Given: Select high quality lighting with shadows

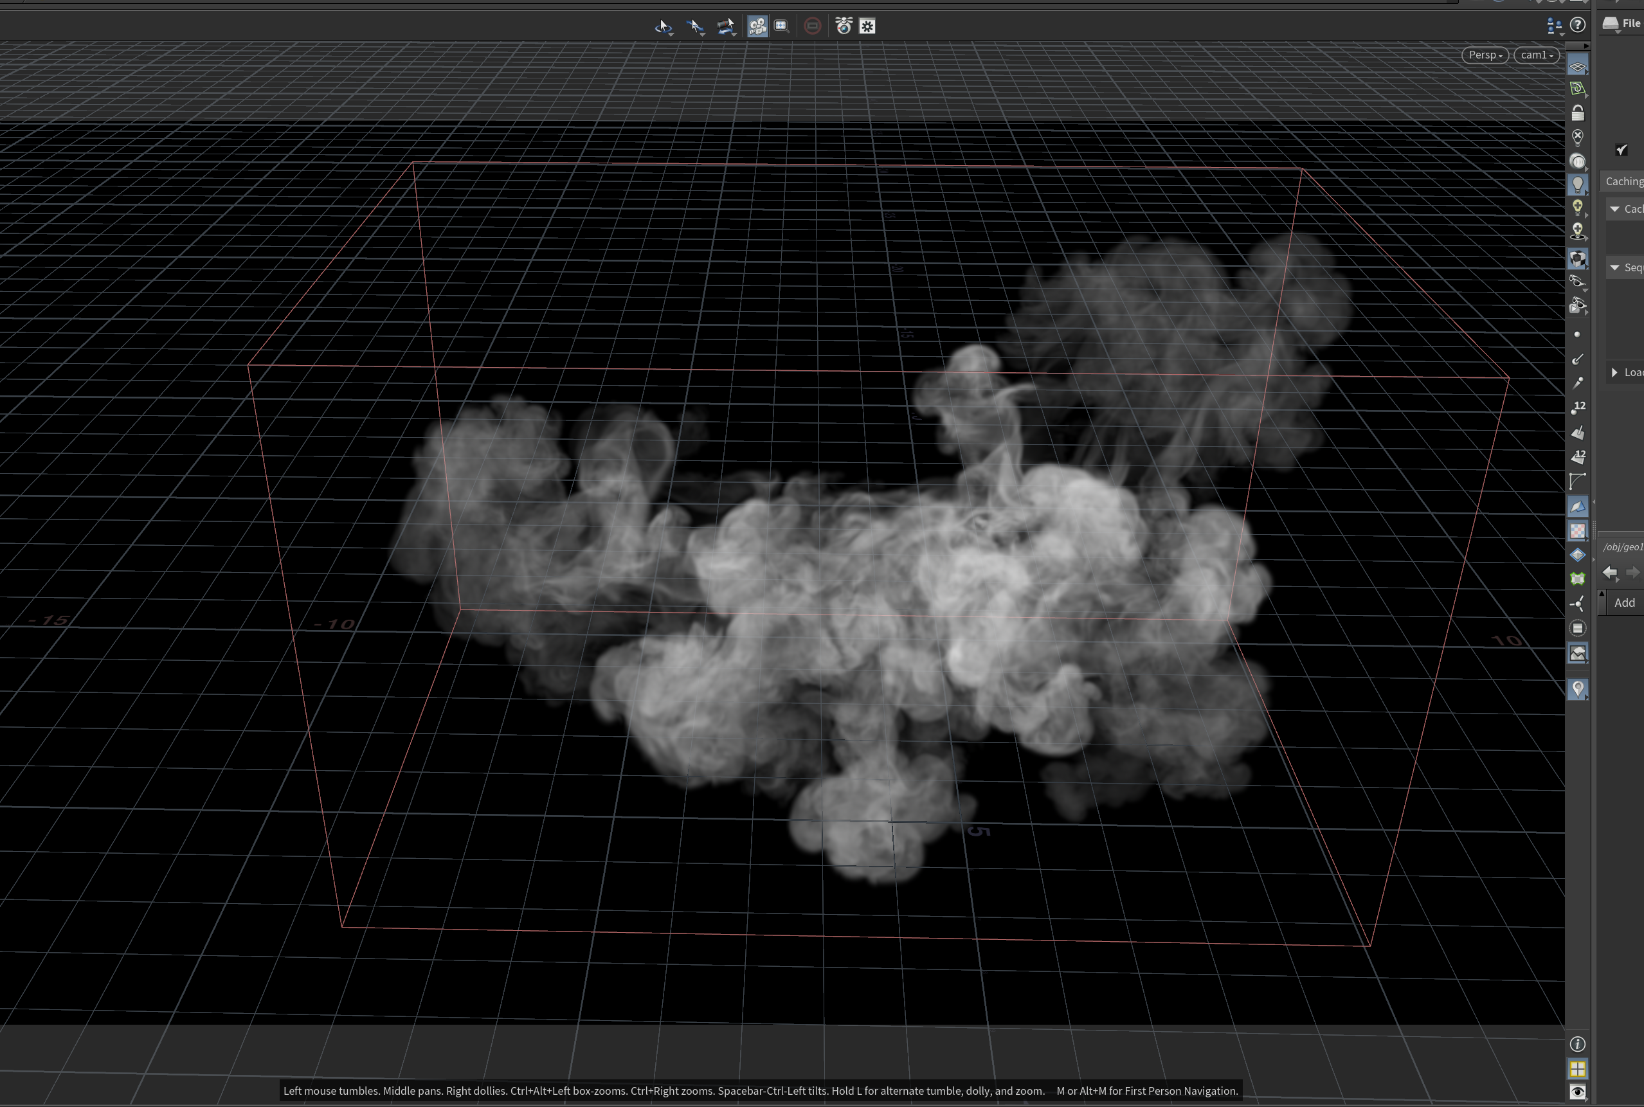Looking at the screenshot, I should (x=1578, y=231).
